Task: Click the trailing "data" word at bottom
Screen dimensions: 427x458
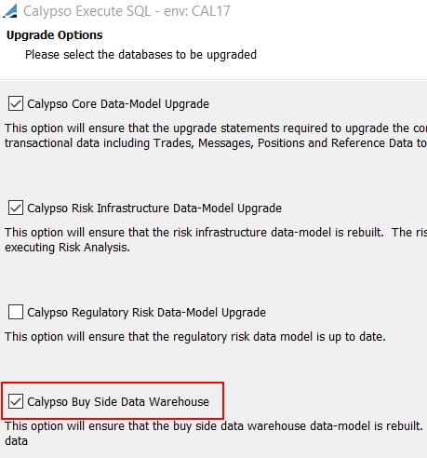Action: 16,441
